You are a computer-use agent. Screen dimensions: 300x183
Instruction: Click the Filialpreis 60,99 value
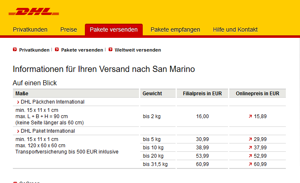tap(202, 164)
